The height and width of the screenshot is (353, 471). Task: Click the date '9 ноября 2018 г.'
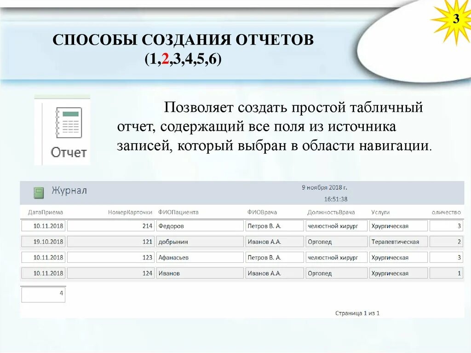(x=324, y=187)
